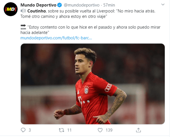Visit the @mundodeportivo handle
Viewport: 171px width, 137px height.
(82, 5)
